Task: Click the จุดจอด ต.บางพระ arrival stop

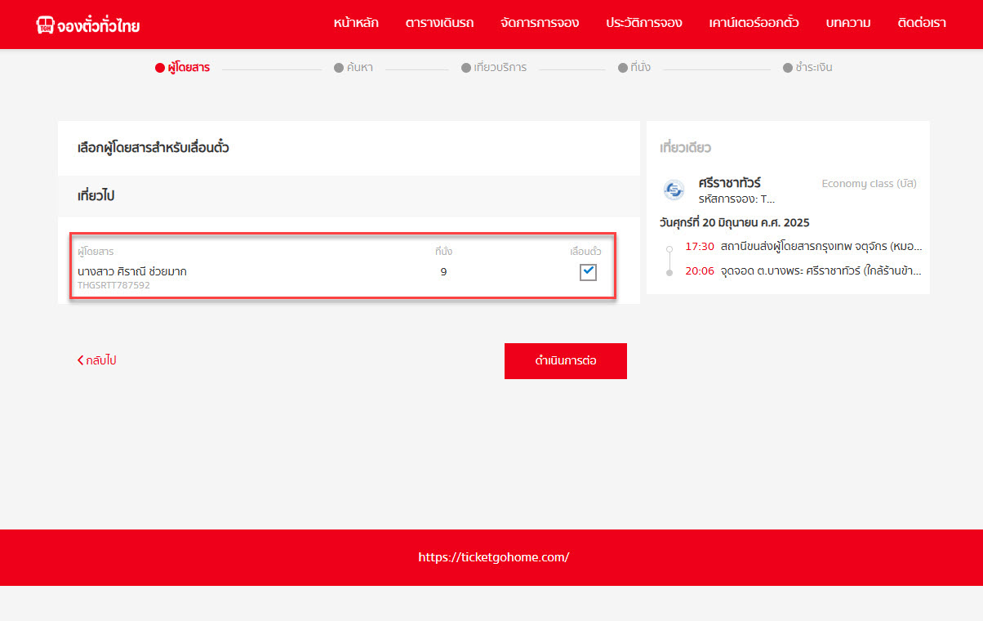Action: tap(821, 271)
